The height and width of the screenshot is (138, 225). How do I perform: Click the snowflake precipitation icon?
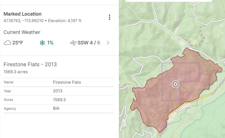coord(42,43)
